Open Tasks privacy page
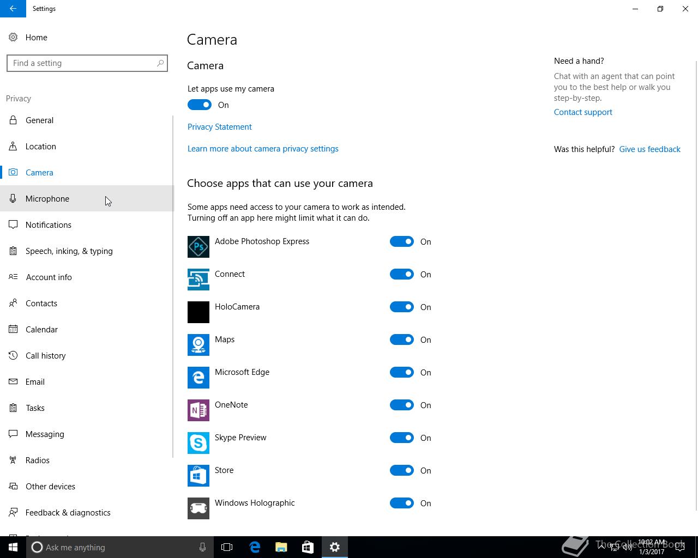Screen dimensions: 698x558 pos(87,408)
